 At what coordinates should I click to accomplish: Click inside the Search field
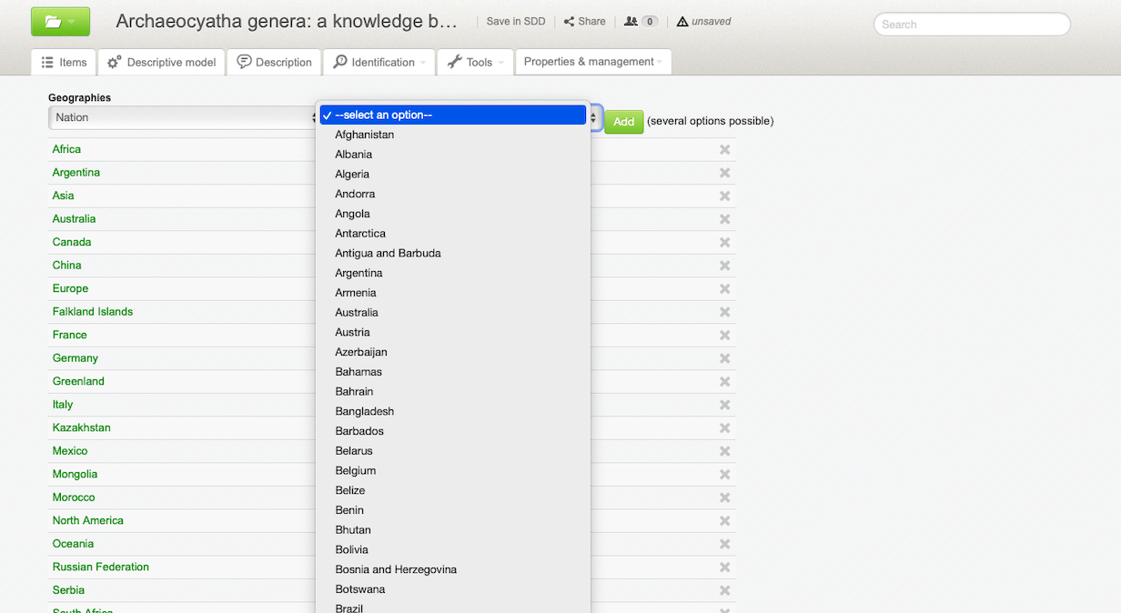pos(971,25)
